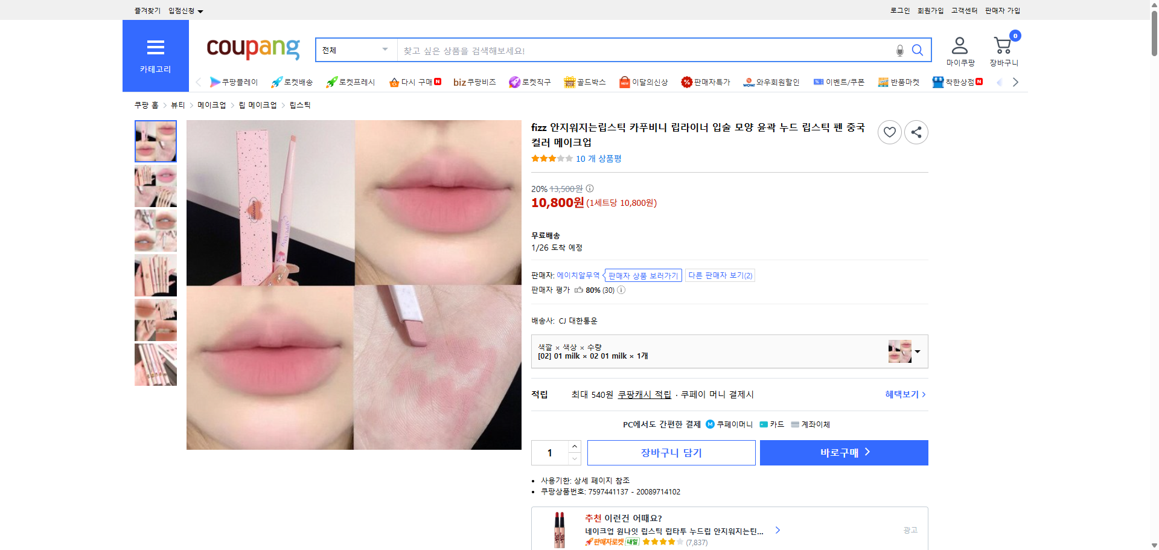Click the 바로구매 purchase button

pos(843,452)
